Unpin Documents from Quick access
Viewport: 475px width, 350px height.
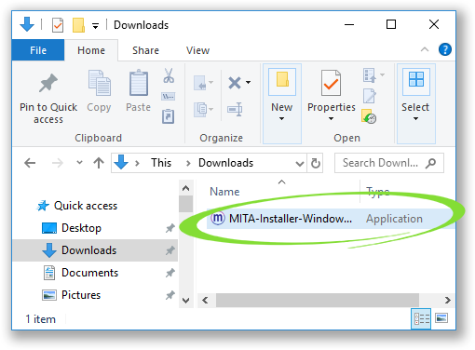point(170,273)
